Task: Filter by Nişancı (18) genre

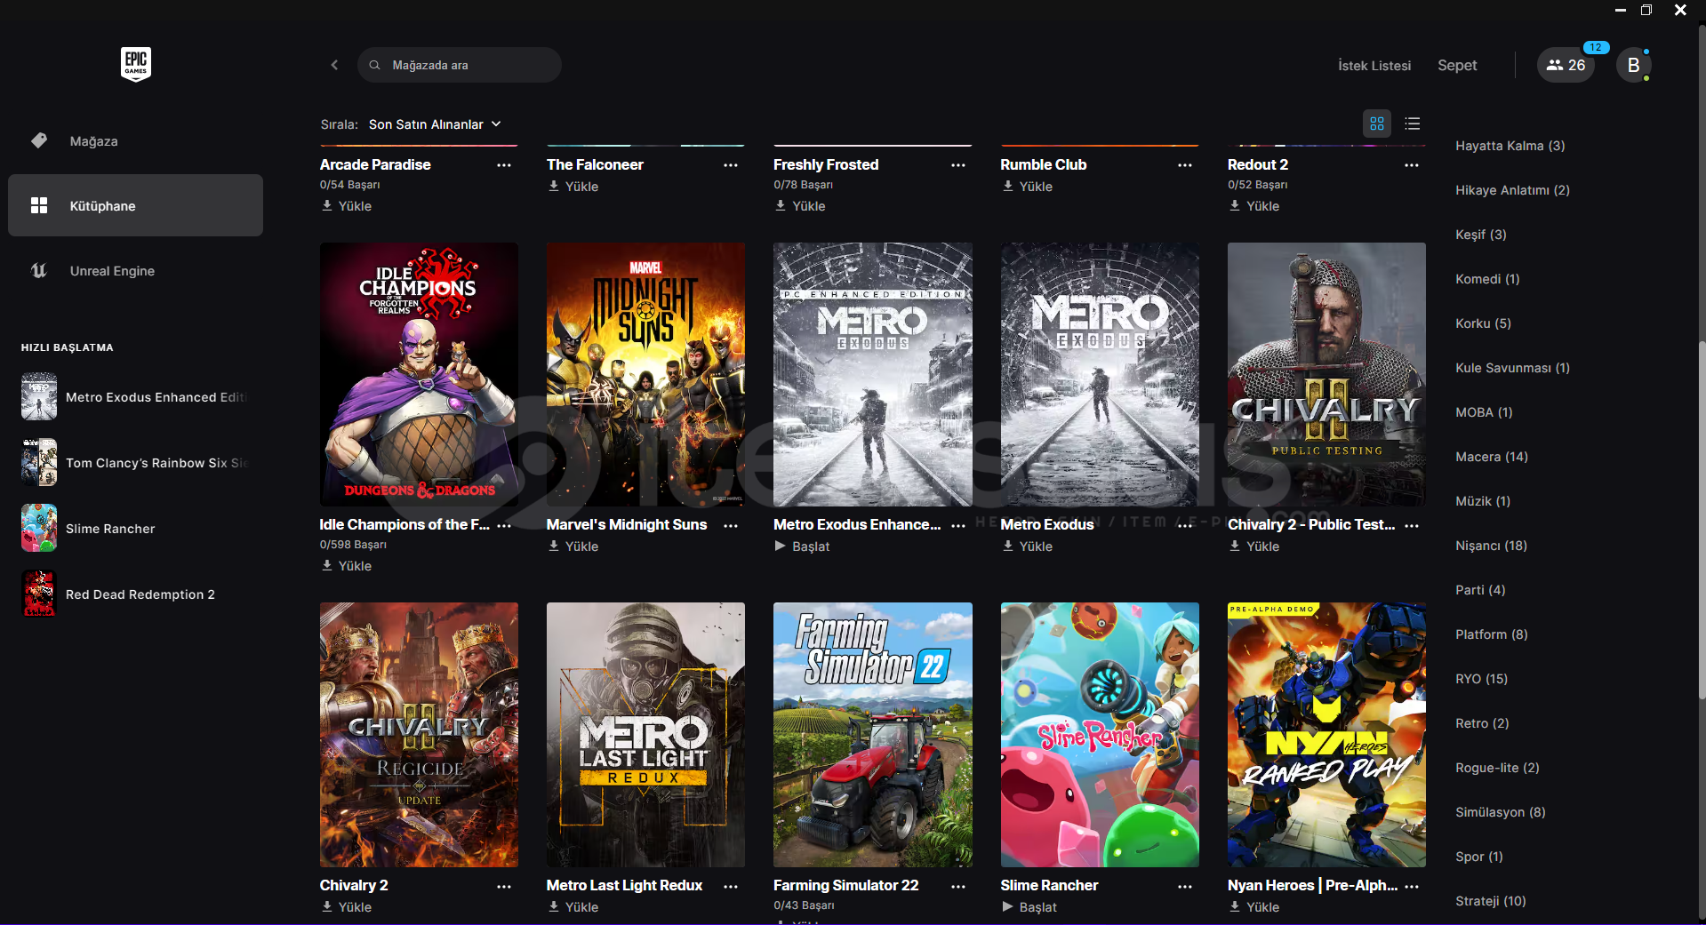Action: click(x=1491, y=546)
